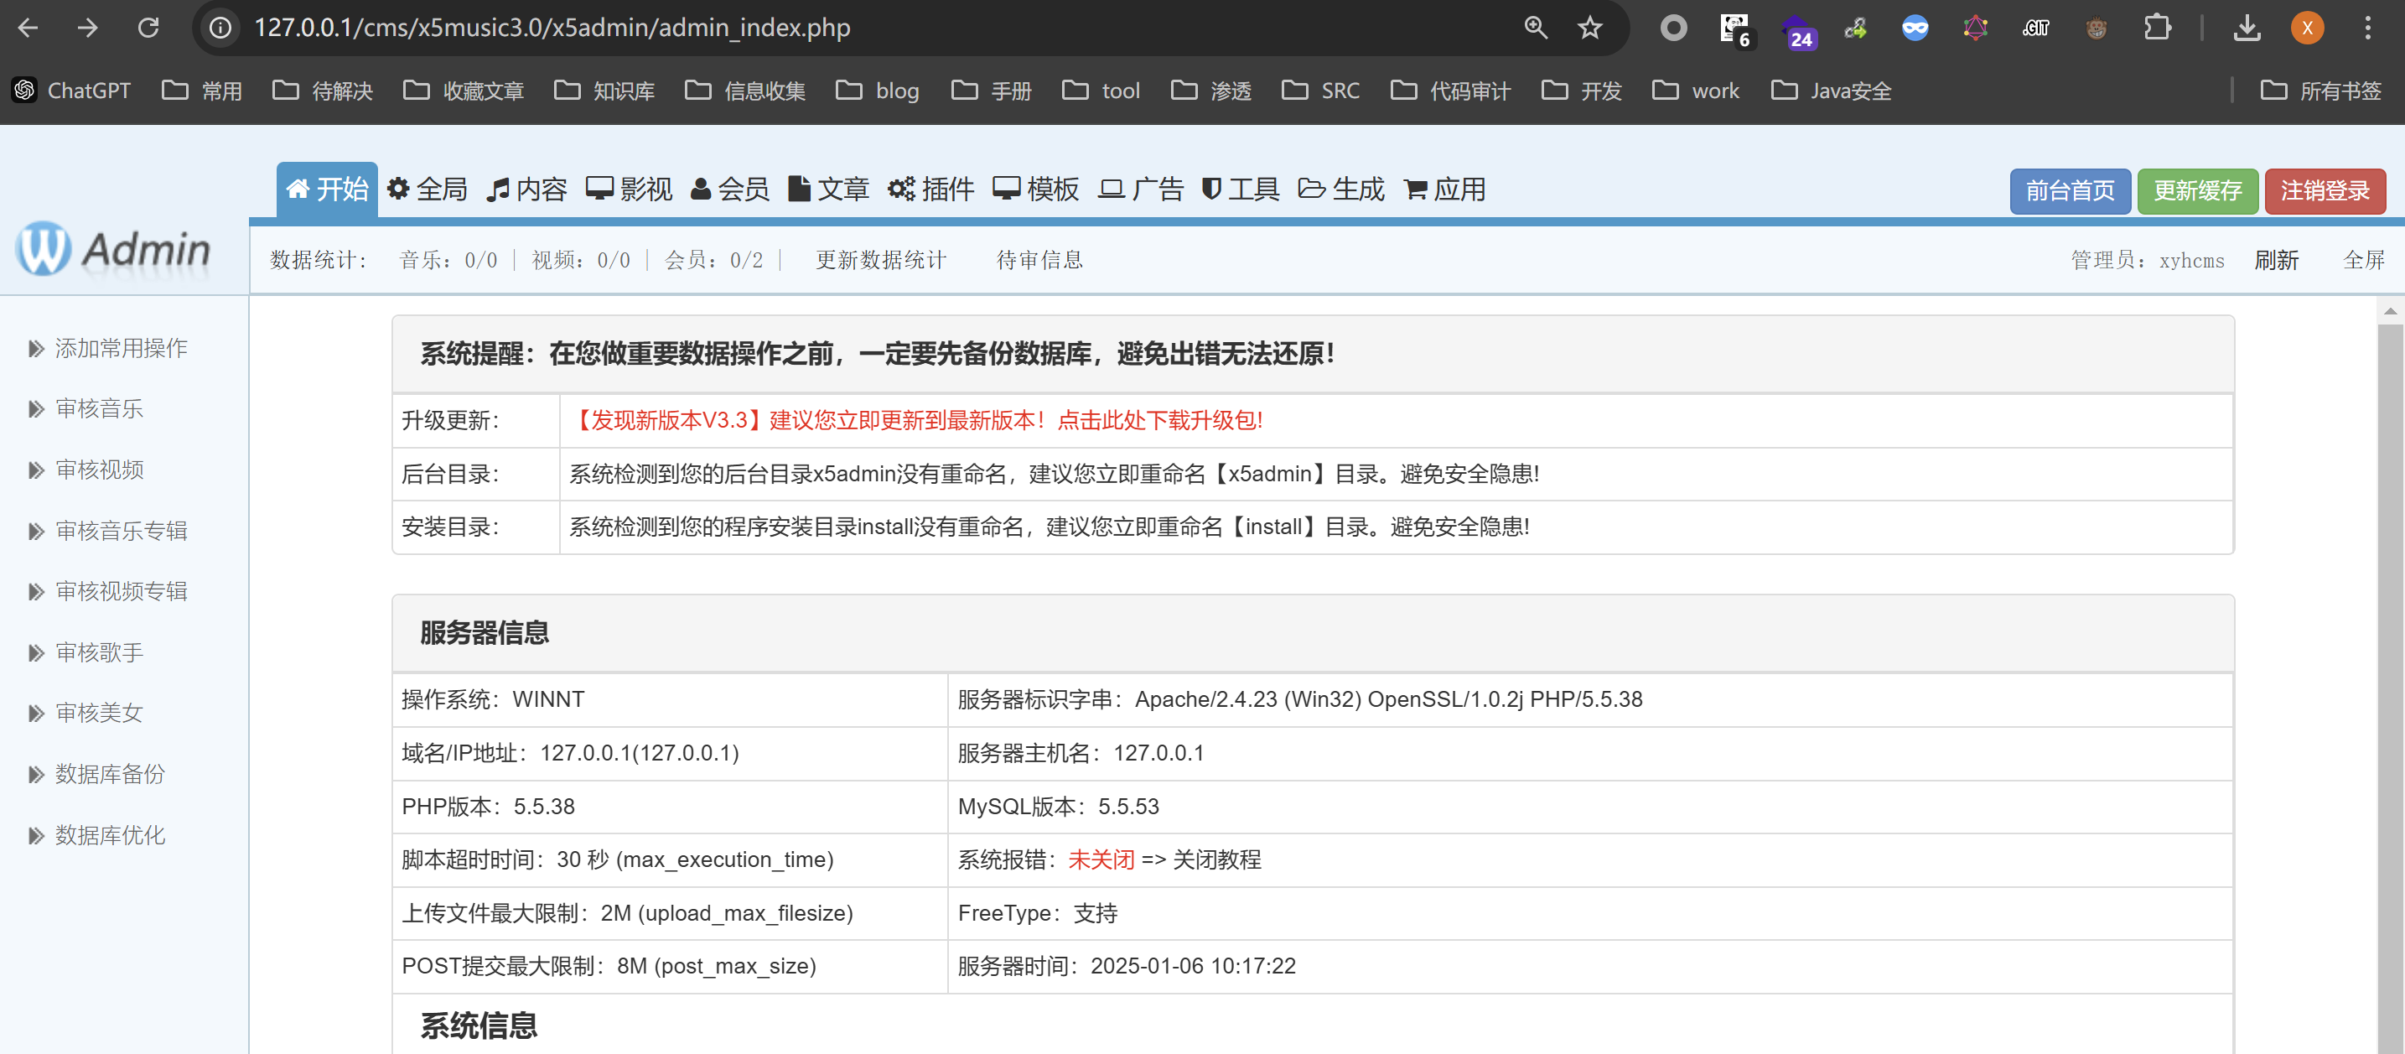The image size is (2405, 1054).
Task: Bookmark this page with the star icon
Action: click(x=1590, y=28)
